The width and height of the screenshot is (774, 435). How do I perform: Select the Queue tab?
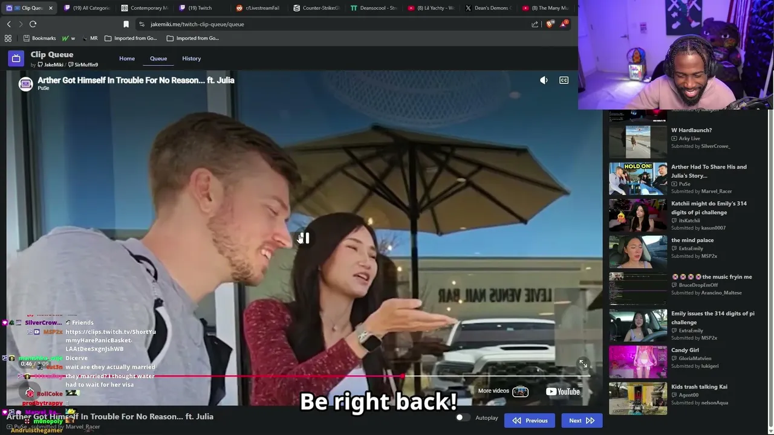(x=158, y=59)
